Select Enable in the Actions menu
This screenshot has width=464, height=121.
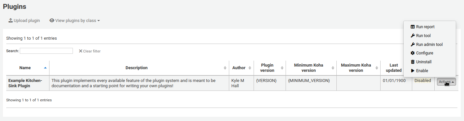430,71
